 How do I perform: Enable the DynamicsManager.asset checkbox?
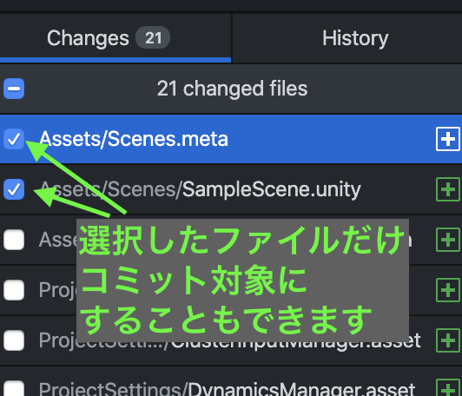click(14, 389)
